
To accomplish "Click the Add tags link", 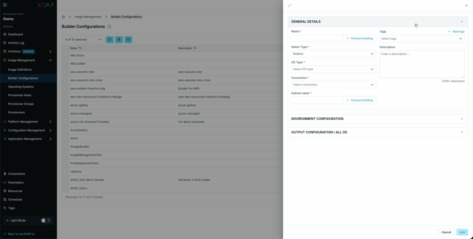I will pyautogui.click(x=456, y=31).
